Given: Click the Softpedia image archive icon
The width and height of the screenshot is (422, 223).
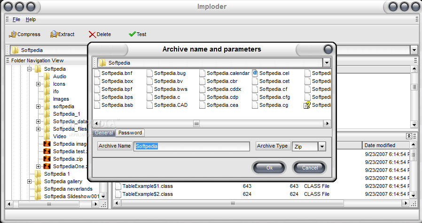Looking at the screenshot, I should tap(47, 144).
